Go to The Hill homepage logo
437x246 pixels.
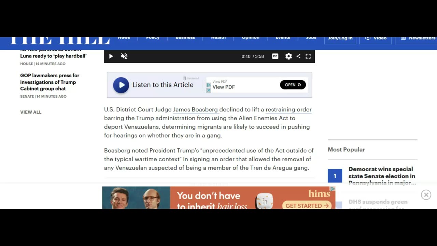pos(60,40)
